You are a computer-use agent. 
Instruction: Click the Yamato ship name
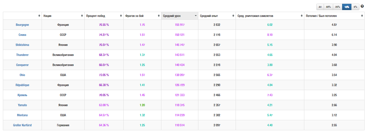22,105
